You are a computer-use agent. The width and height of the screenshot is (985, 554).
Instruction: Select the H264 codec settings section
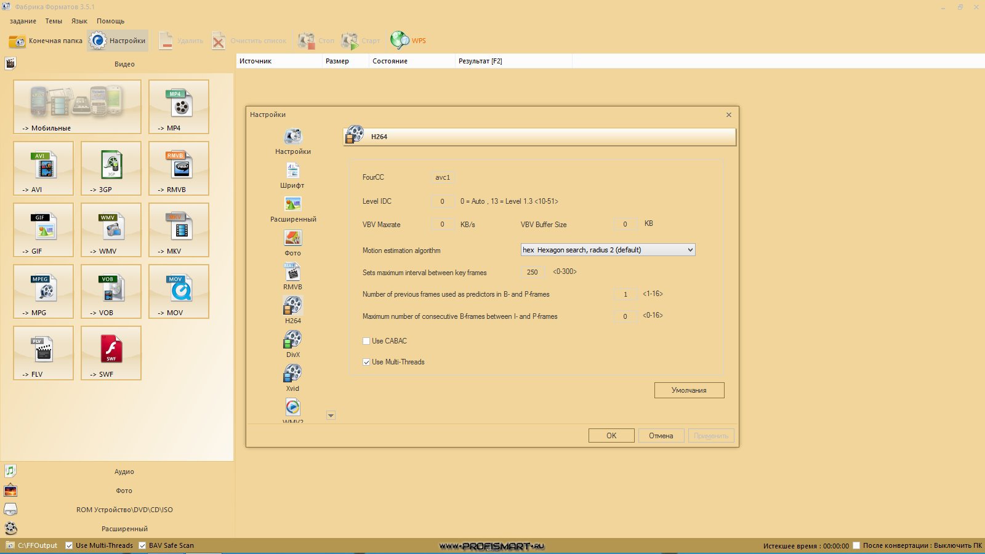(292, 311)
